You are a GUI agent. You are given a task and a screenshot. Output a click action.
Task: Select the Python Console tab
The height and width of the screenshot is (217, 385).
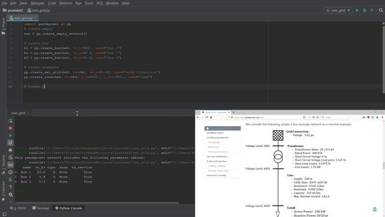point(68,208)
